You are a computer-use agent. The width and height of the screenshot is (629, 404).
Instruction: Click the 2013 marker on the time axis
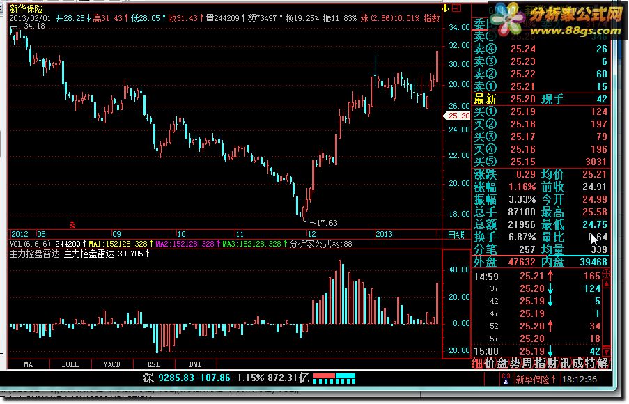(384, 234)
